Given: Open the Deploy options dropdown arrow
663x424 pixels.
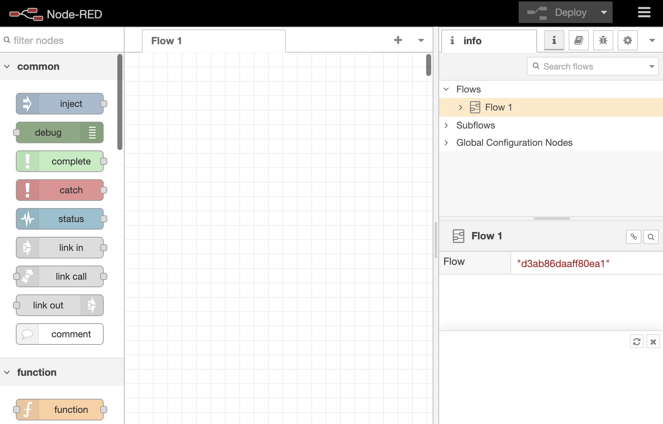Looking at the screenshot, I should click(x=604, y=13).
